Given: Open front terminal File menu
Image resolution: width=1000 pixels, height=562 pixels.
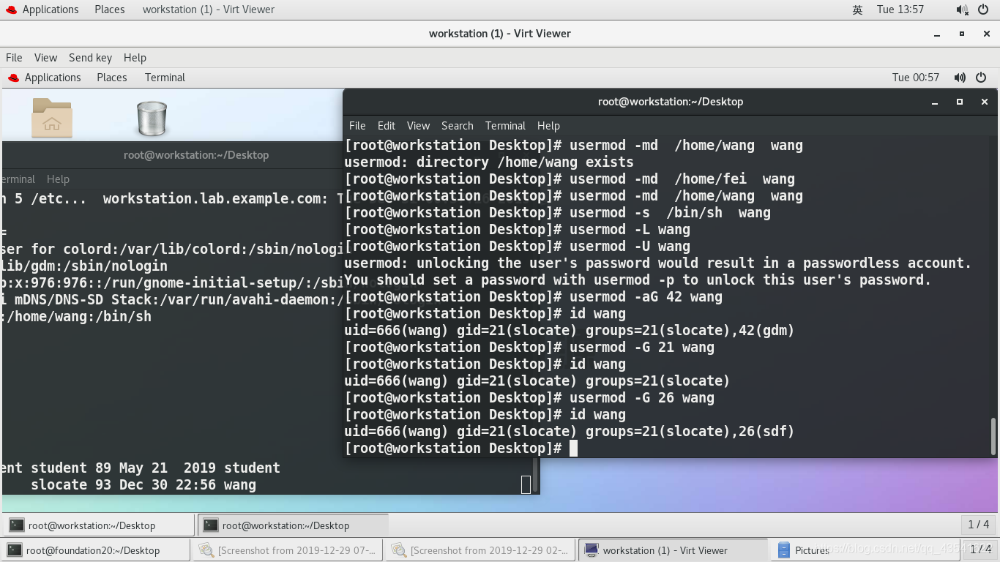Looking at the screenshot, I should click(357, 126).
